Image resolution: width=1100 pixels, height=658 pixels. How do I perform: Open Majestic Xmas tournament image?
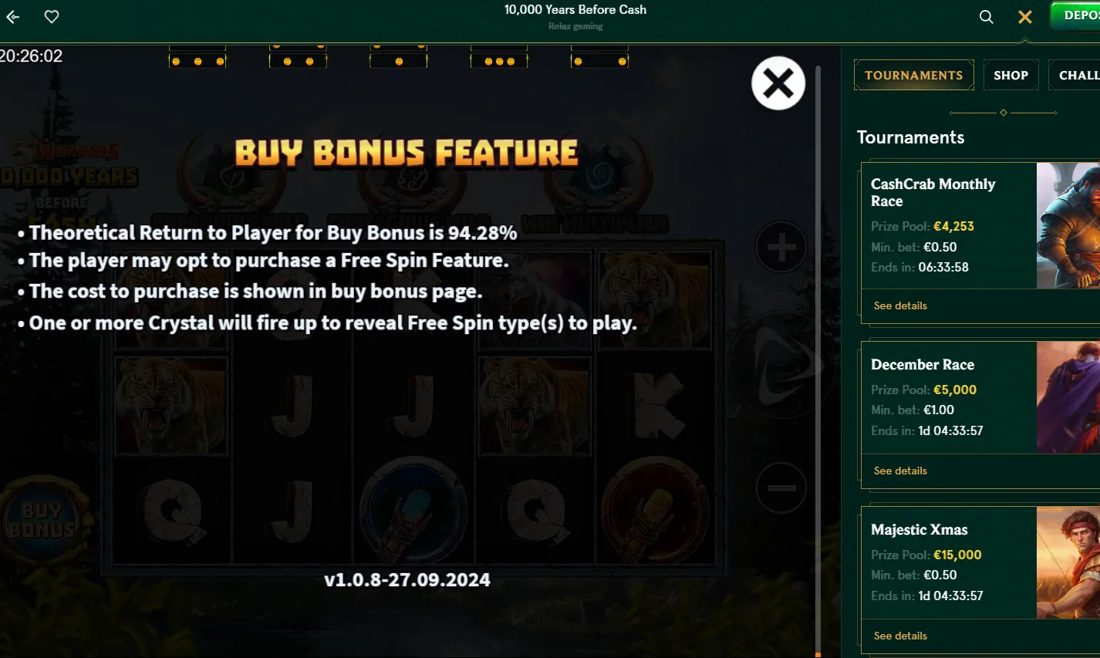1068,562
